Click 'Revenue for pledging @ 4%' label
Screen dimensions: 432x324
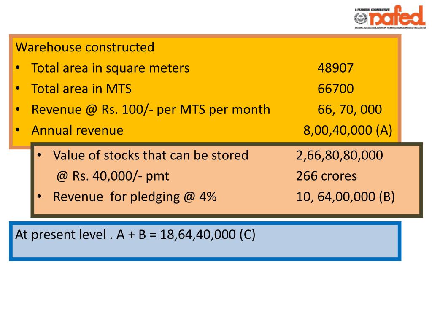(x=135, y=197)
